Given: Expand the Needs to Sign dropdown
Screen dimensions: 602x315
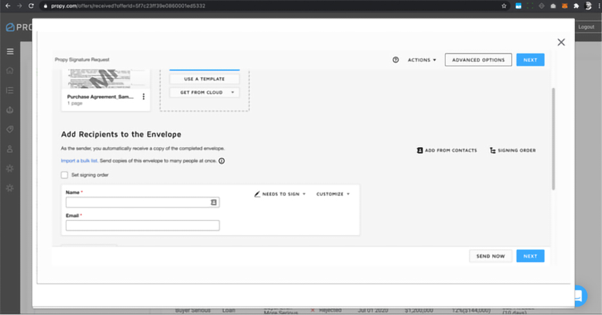Looking at the screenshot, I should click(x=280, y=194).
